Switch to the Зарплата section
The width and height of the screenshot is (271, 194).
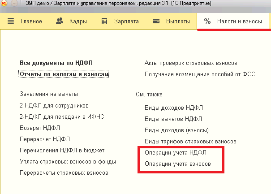coord(126,21)
